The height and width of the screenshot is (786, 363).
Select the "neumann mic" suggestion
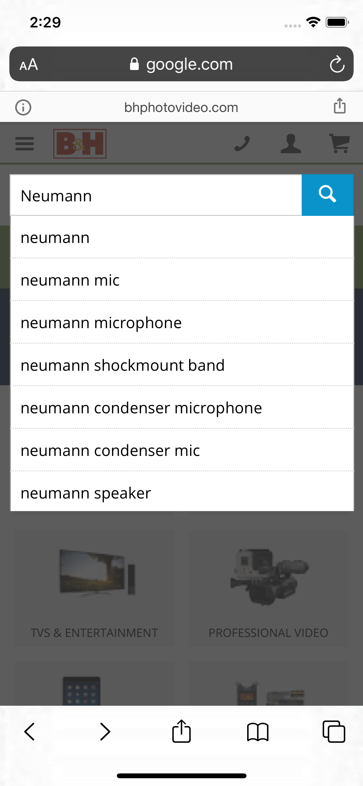pyautogui.click(x=70, y=280)
